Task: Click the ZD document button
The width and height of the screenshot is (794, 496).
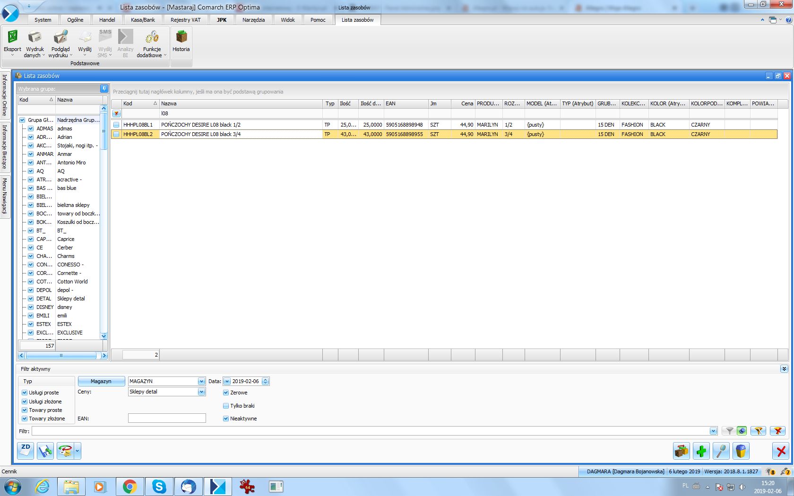Action: tap(26, 451)
